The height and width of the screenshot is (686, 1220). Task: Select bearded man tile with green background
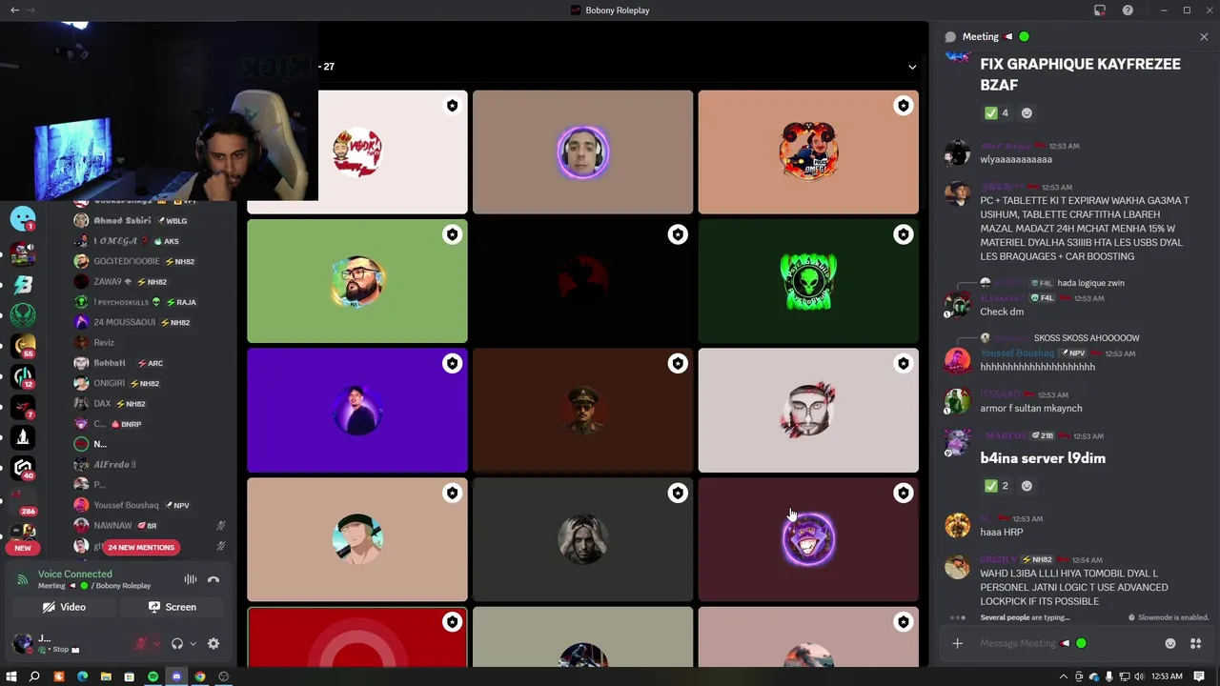[x=357, y=281]
